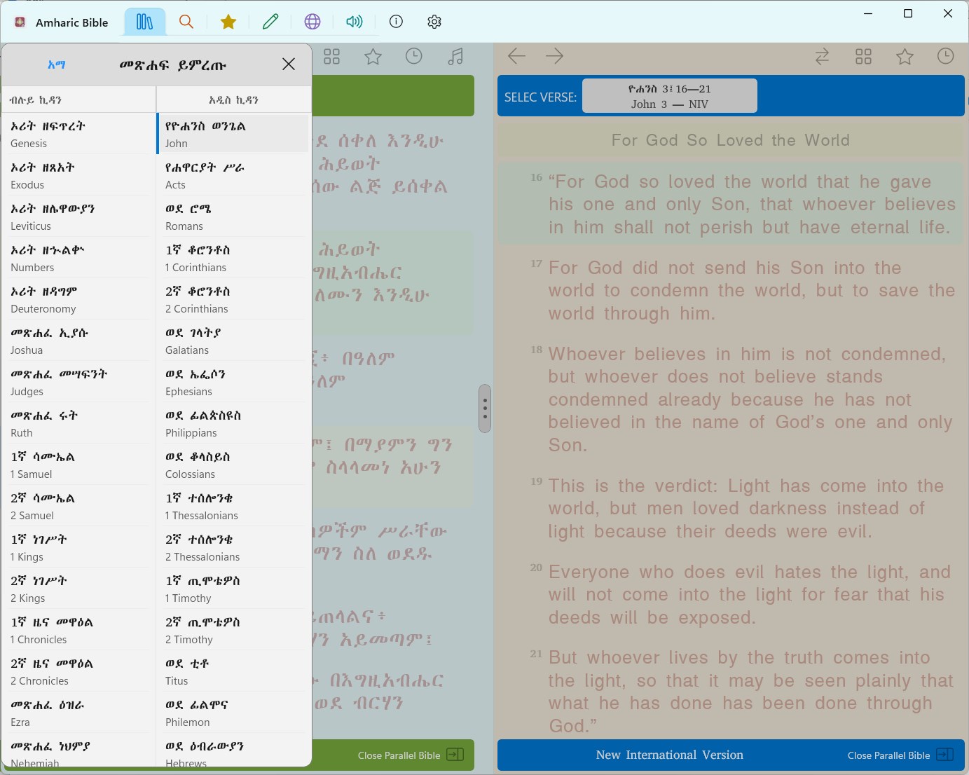Viewport: 969px width, 775px height.
Task: Click the grid icon in left pane
Action: tap(332, 57)
